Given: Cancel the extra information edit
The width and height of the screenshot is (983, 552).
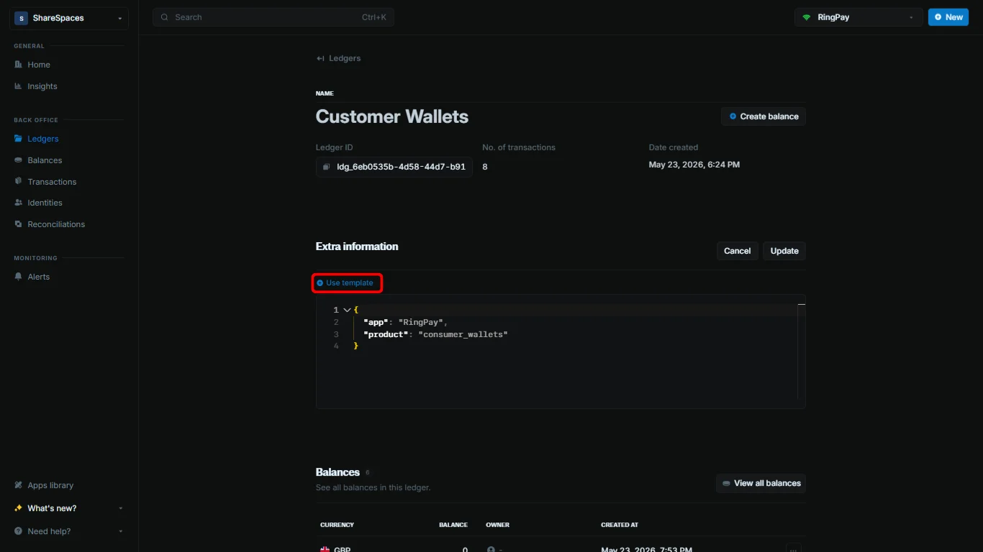Looking at the screenshot, I should (737, 251).
